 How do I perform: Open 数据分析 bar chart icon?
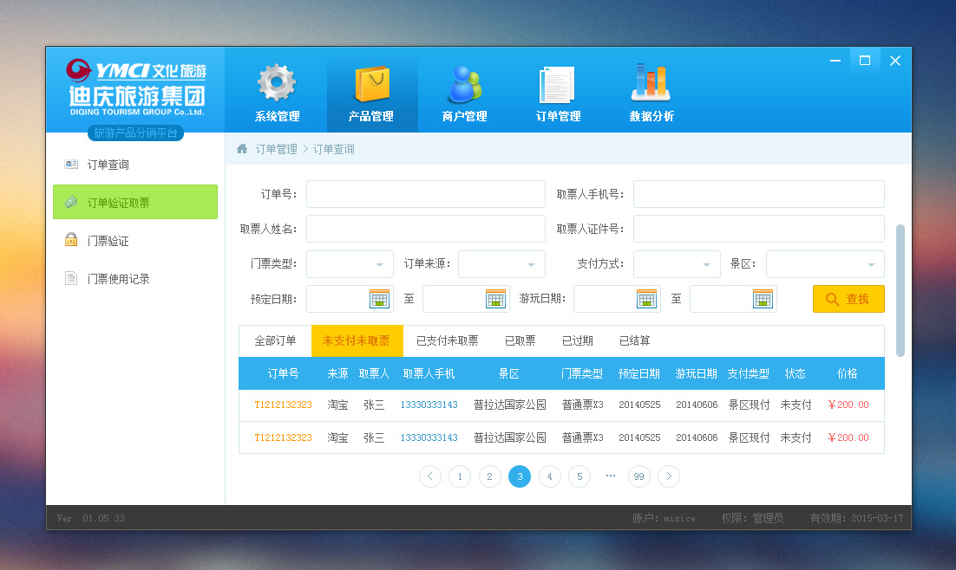tap(651, 83)
